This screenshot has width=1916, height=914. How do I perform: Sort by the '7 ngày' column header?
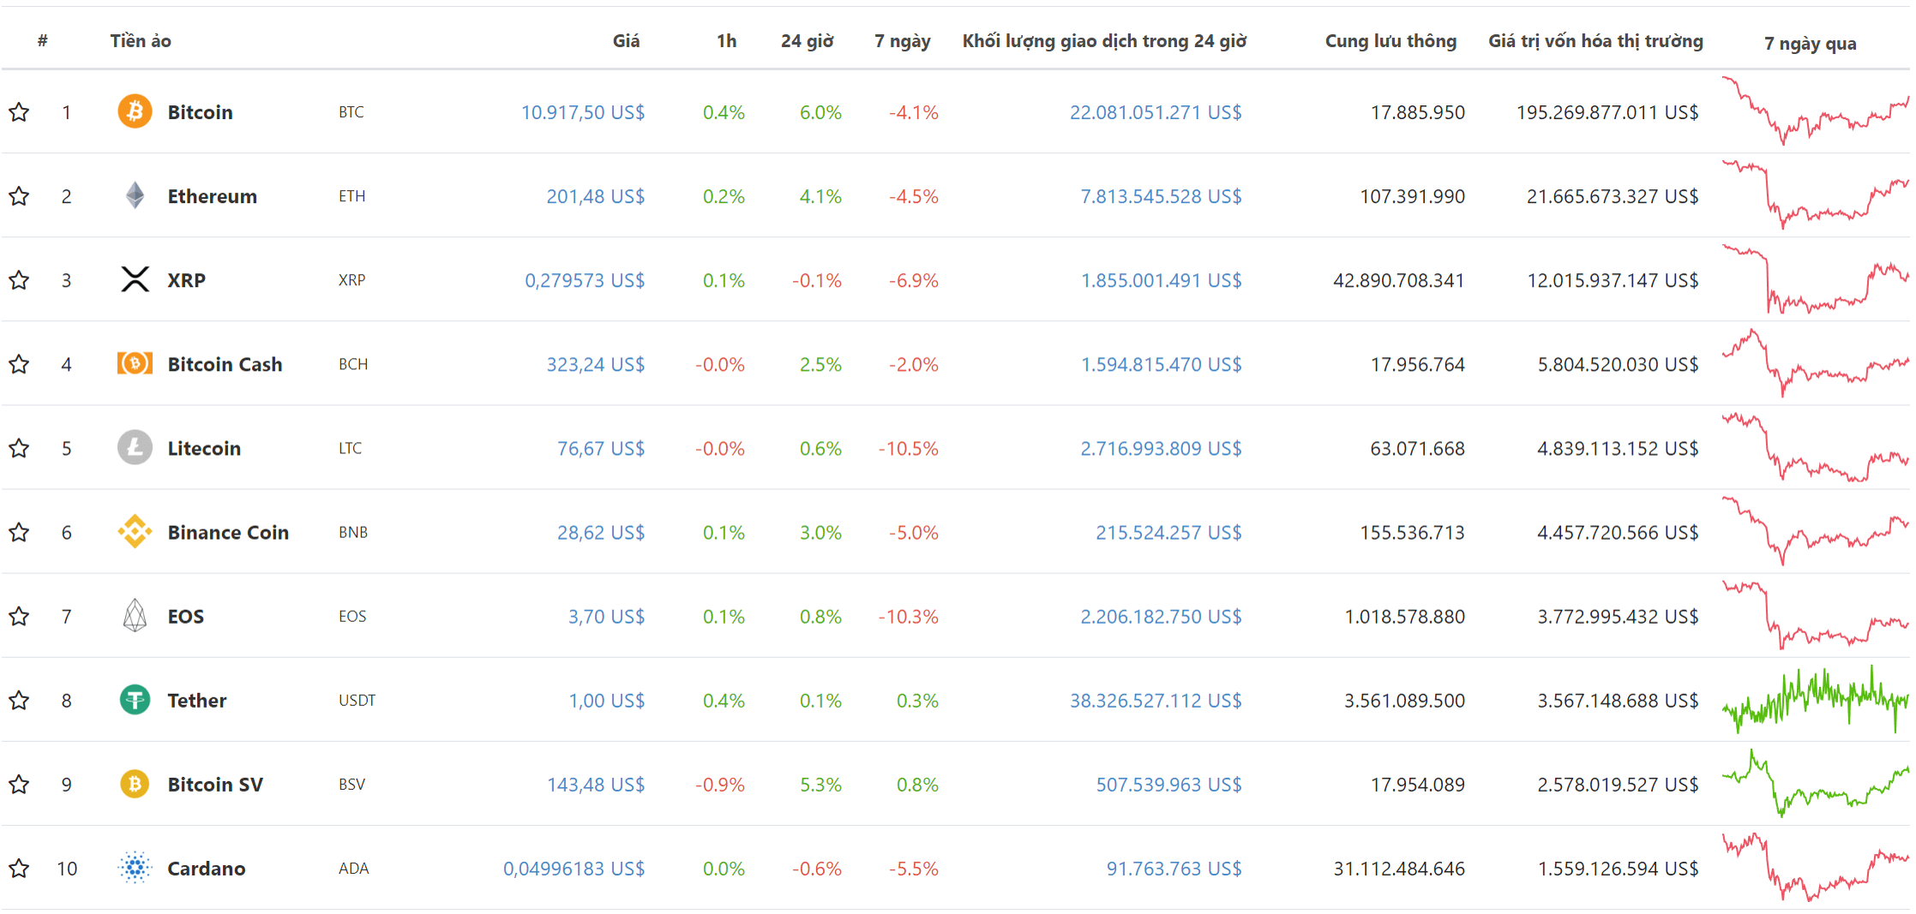(902, 40)
